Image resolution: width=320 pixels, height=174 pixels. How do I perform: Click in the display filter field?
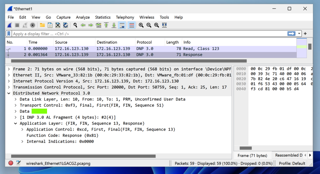[x=149, y=34]
